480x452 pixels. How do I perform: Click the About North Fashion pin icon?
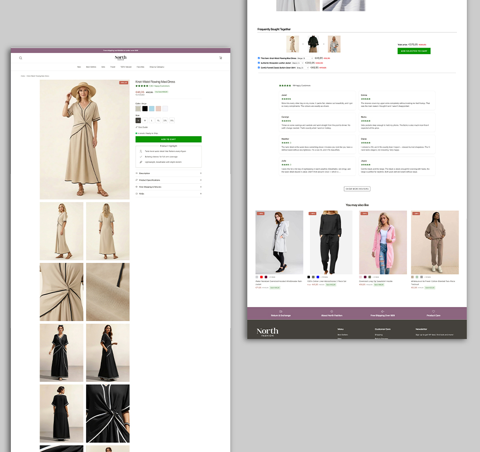pos(332,312)
